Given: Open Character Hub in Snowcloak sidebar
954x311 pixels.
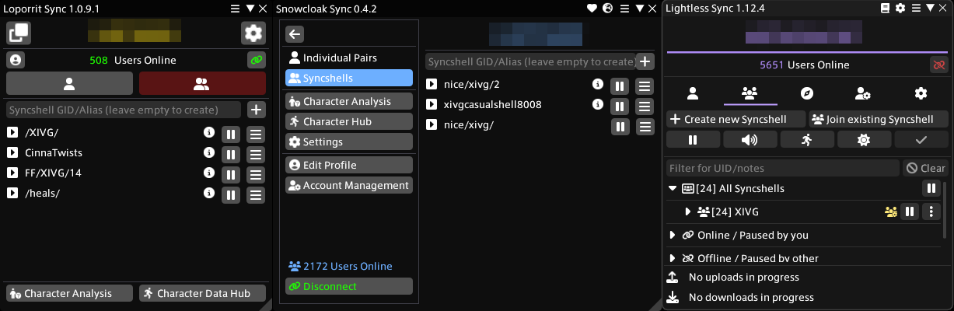Looking at the screenshot, I should (349, 121).
